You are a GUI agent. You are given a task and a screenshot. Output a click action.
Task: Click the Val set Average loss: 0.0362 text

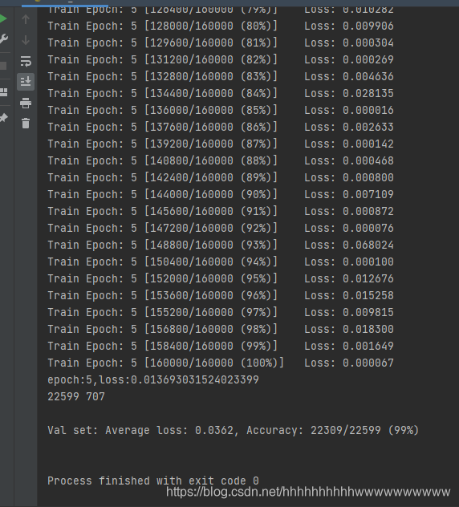point(140,430)
